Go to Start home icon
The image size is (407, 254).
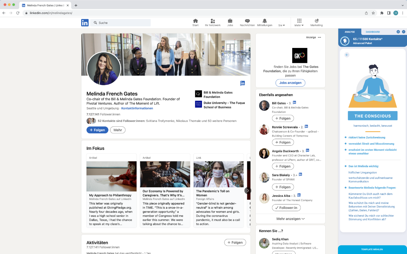(196, 21)
